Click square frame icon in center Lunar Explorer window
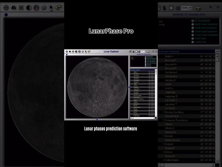The width and height of the screenshot is (222, 167). point(136,52)
